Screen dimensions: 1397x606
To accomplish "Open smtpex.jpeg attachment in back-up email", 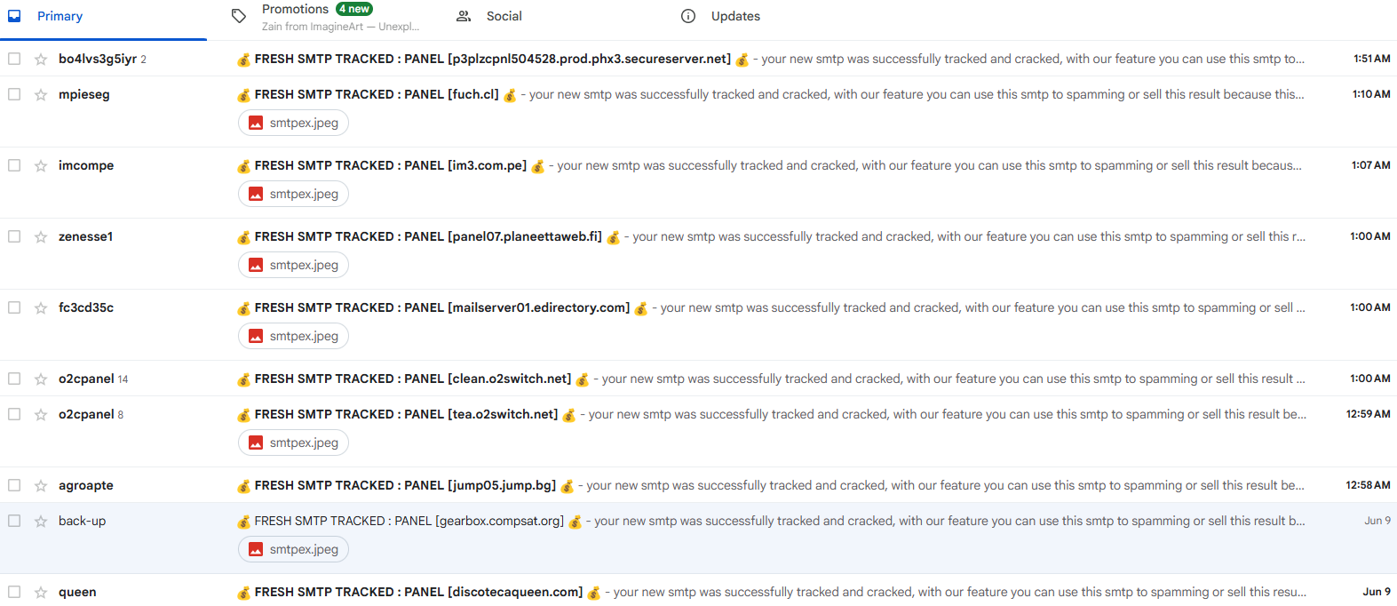I will click(293, 549).
